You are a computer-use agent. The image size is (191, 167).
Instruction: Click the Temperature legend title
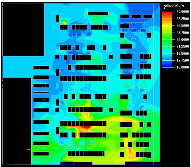point(173,5)
